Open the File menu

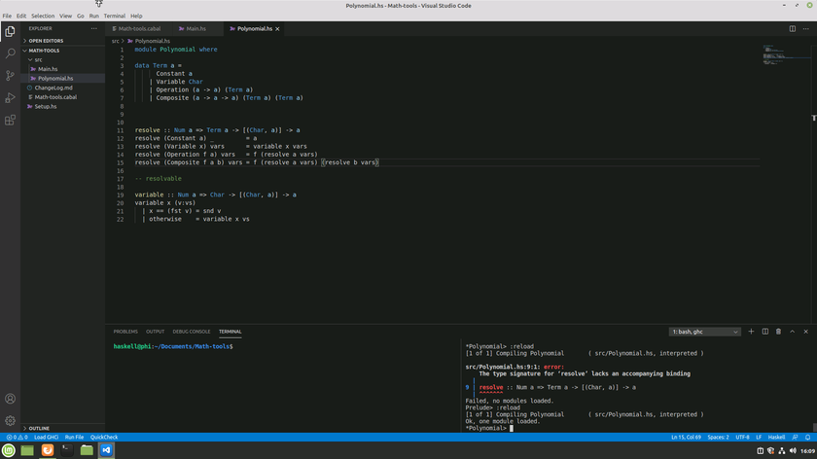(x=7, y=16)
